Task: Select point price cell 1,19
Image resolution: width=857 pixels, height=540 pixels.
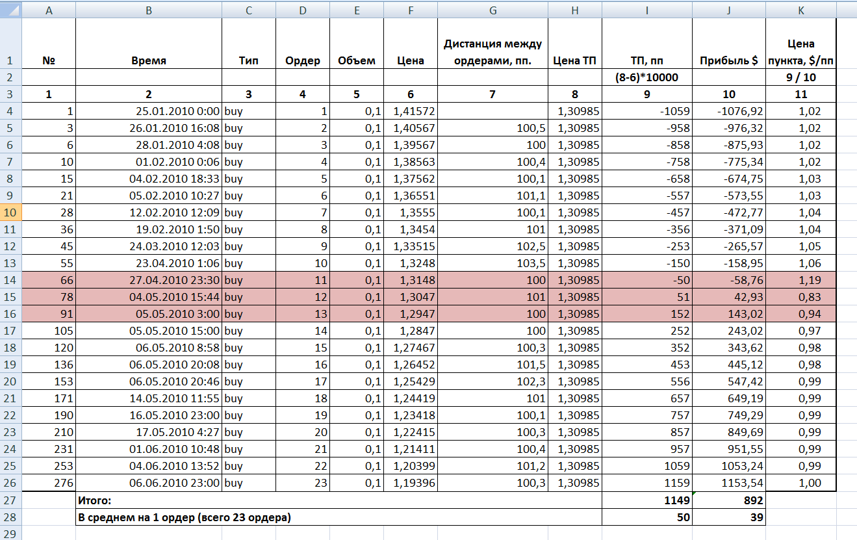Action: tap(800, 280)
